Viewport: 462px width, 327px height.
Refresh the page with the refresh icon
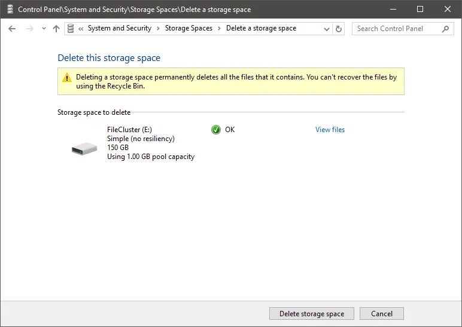pyautogui.click(x=339, y=29)
